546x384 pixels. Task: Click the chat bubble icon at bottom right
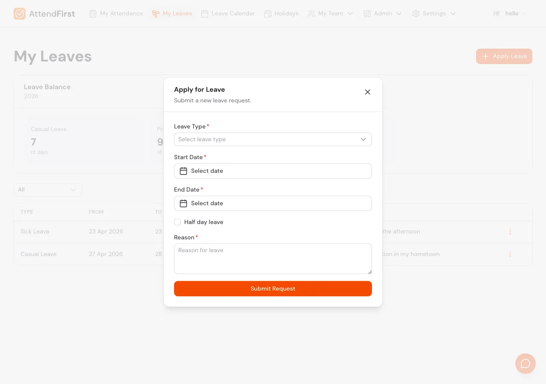coord(525,364)
